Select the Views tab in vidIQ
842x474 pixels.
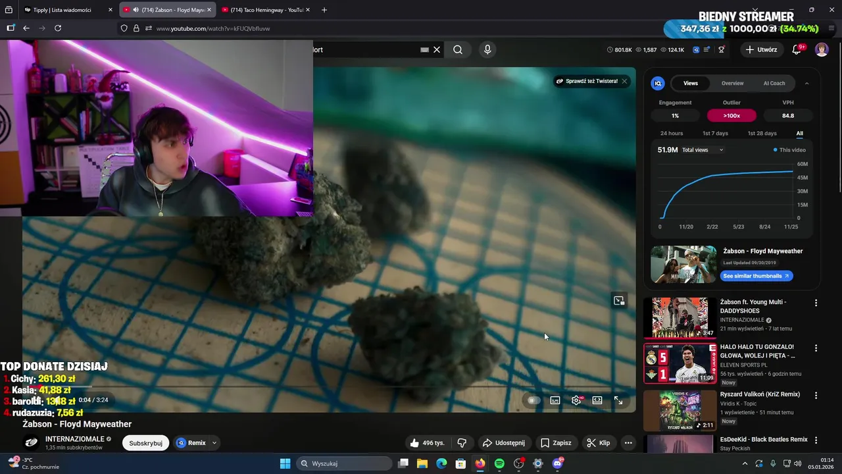click(691, 83)
